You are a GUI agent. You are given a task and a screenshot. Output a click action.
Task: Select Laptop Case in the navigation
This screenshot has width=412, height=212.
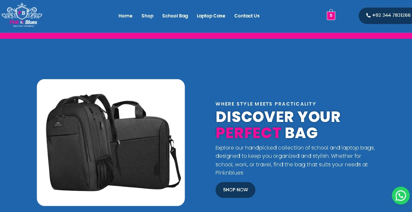[x=211, y=16]
